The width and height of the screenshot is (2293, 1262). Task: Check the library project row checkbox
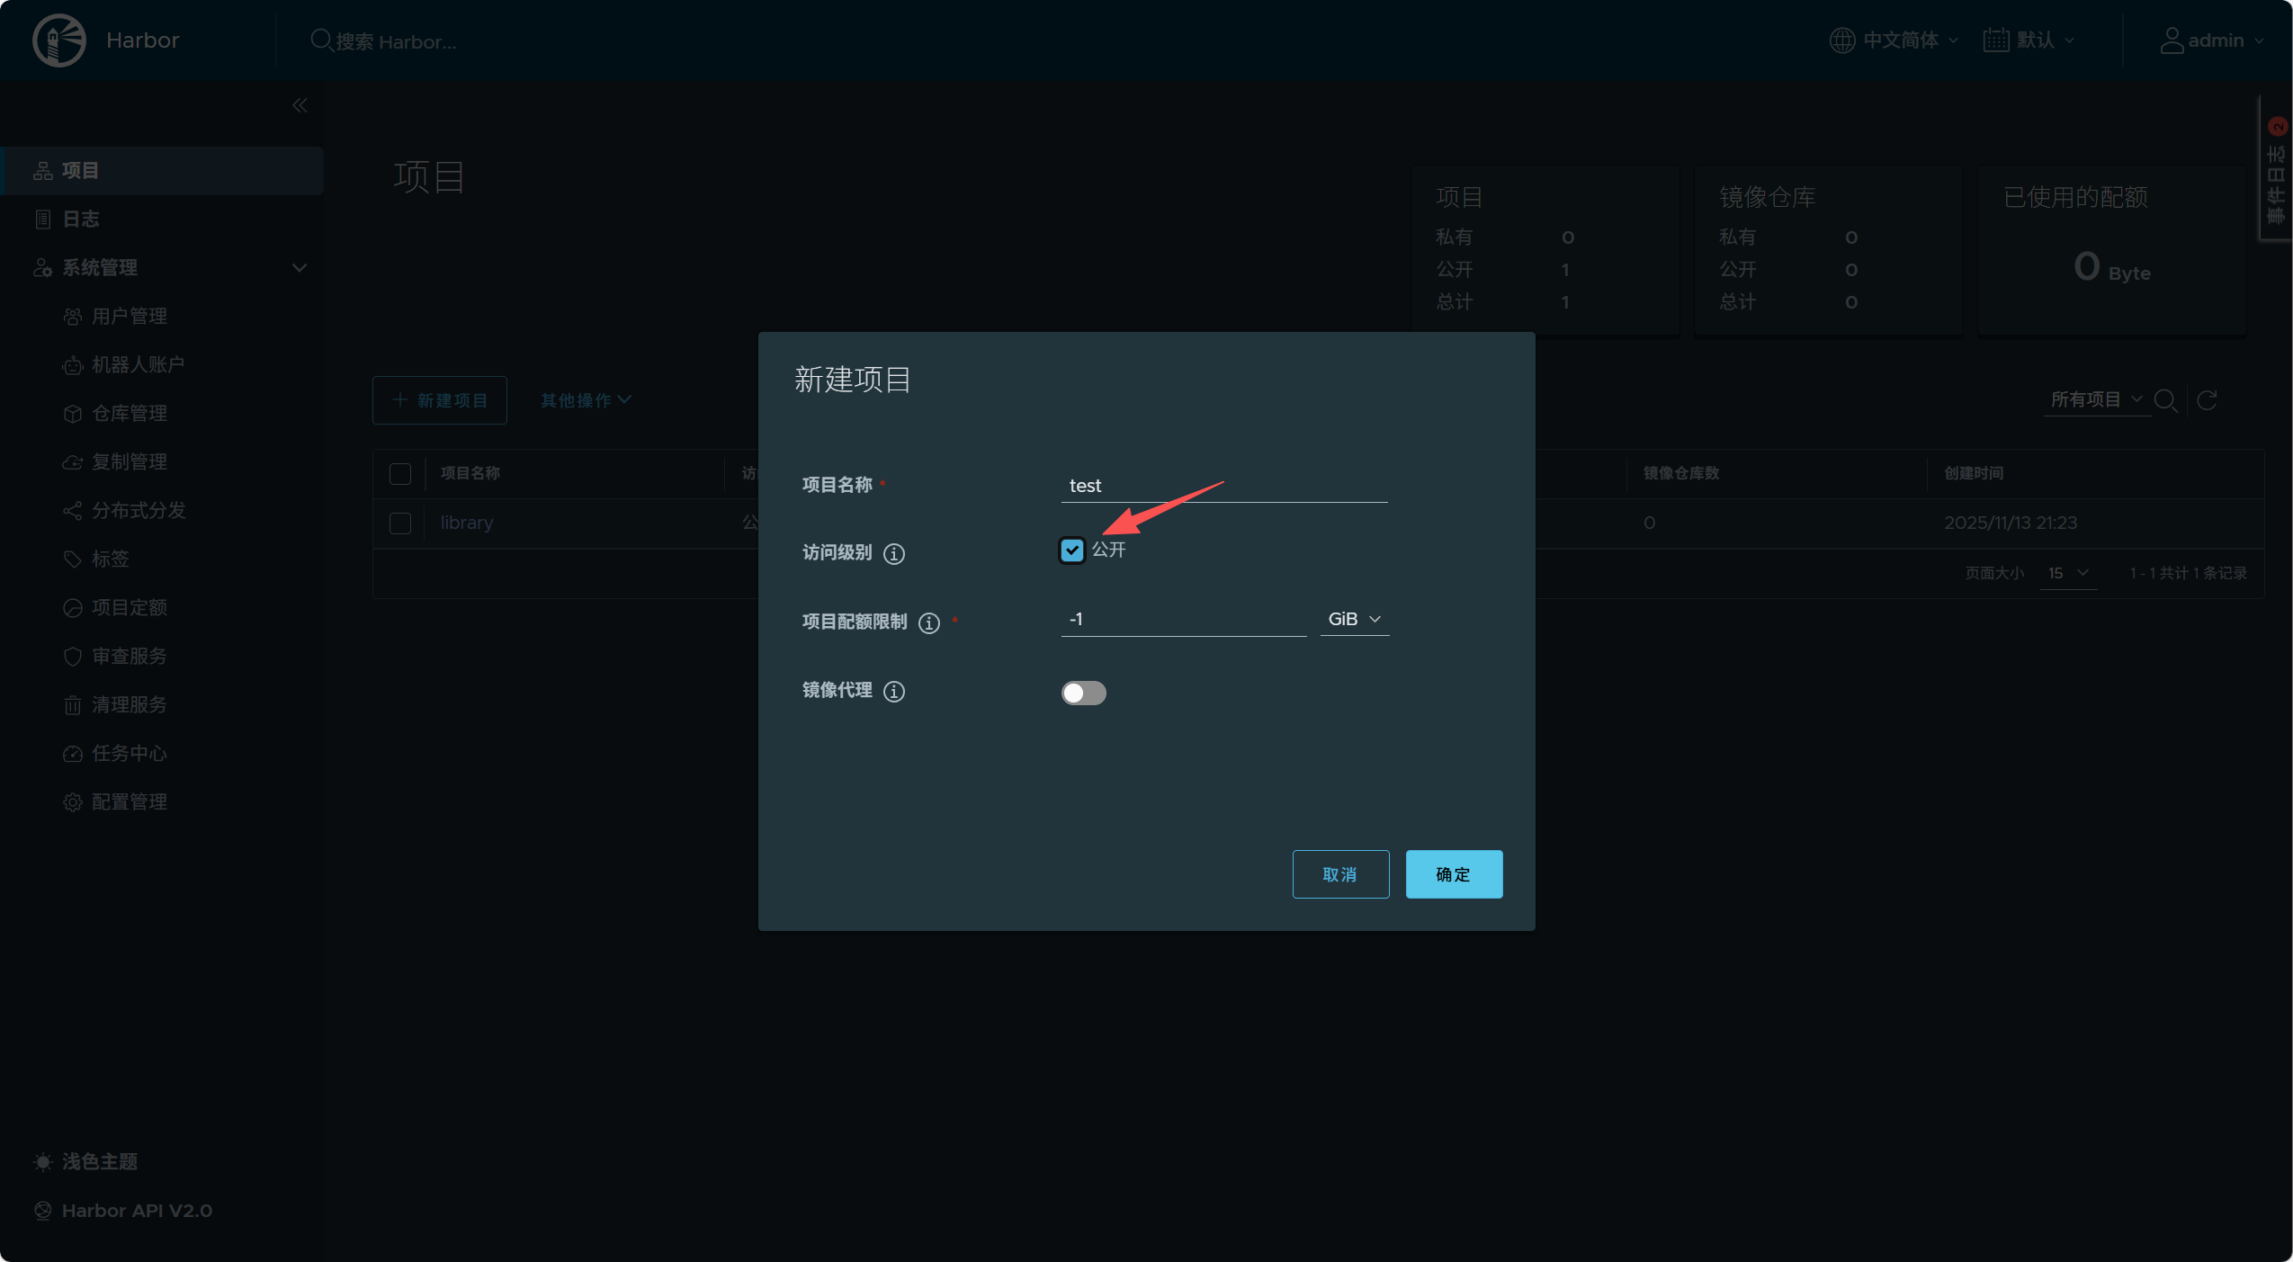coord(400,524)
